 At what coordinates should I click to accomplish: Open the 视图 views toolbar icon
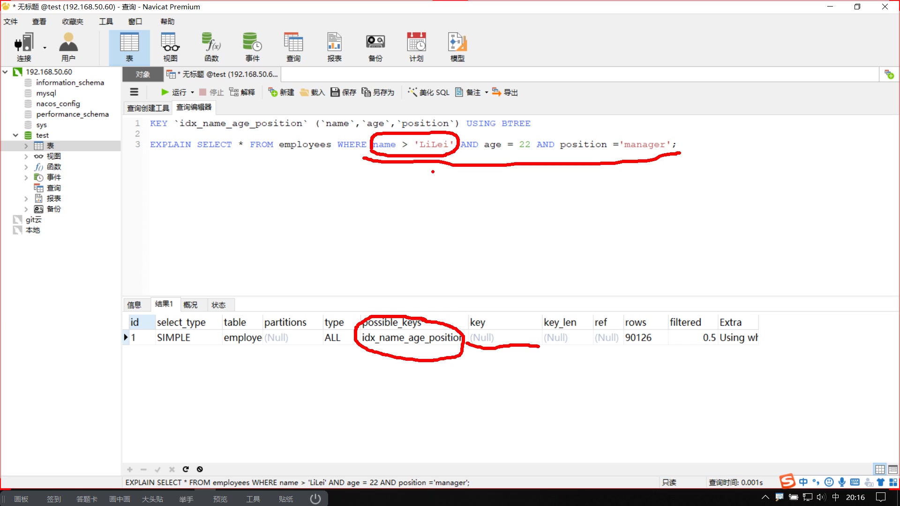tap(170, 47)
